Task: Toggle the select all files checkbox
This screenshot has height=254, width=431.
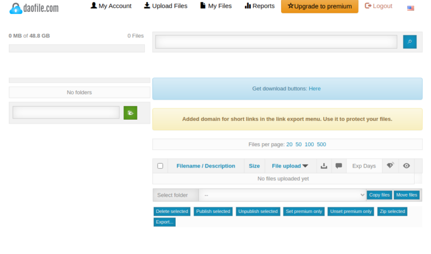Action: point(160,166)
